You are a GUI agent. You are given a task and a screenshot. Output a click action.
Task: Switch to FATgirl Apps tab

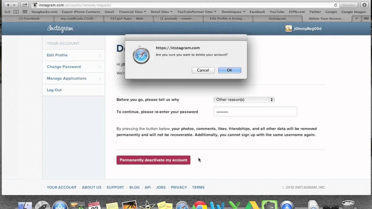click(x=128, y=19)
